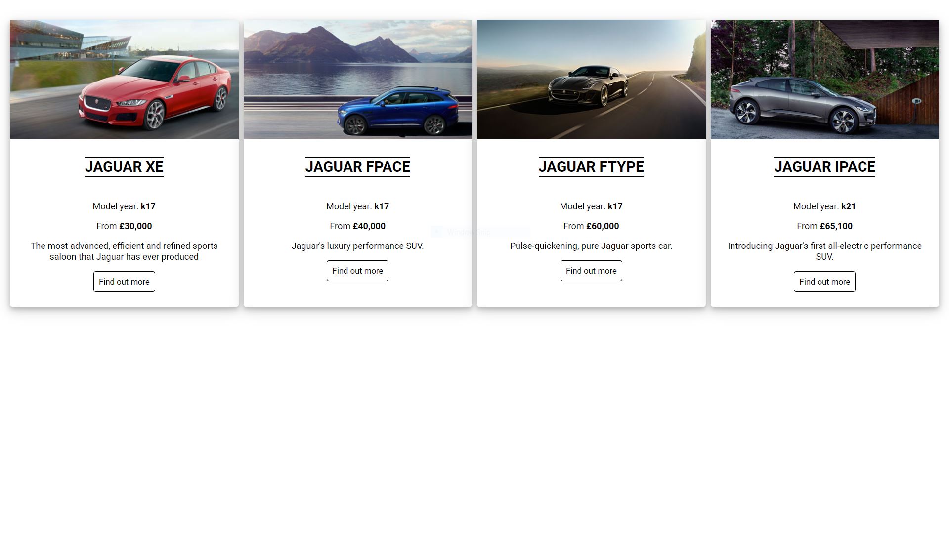The width and height of the screenshot is (949, 533).
Task: Select the JAGUAR IPACE heading
Action: (x=824, y=167)
